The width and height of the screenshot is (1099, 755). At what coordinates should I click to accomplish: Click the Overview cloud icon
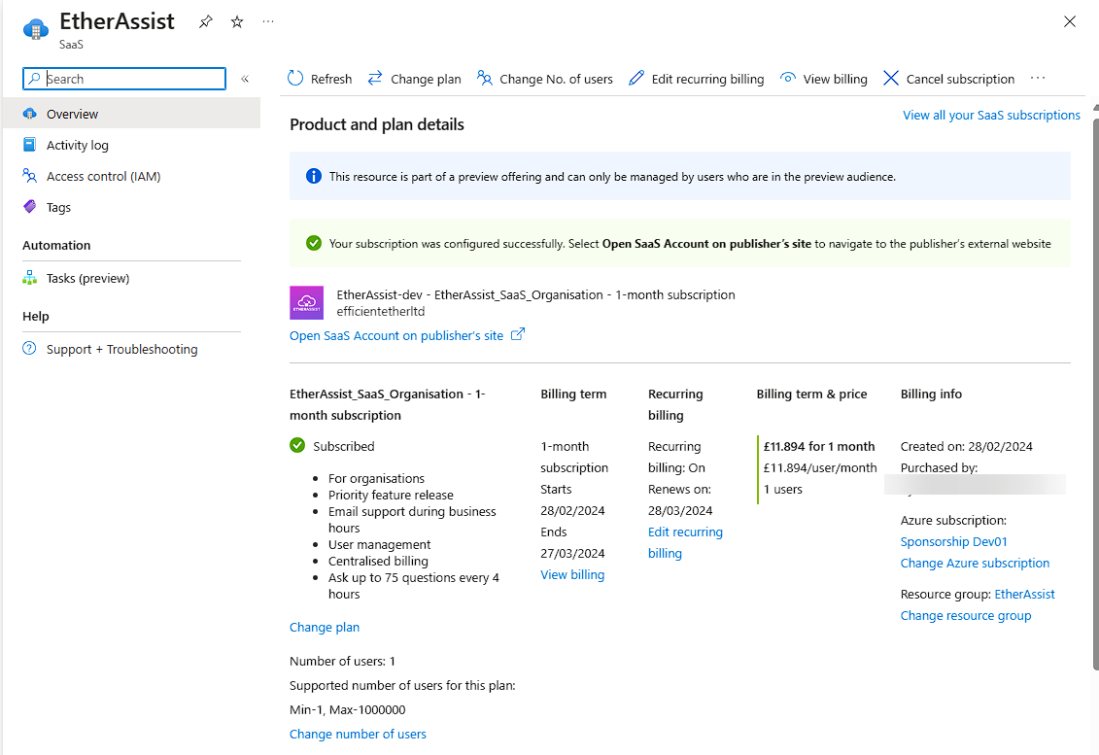point(29,114)
